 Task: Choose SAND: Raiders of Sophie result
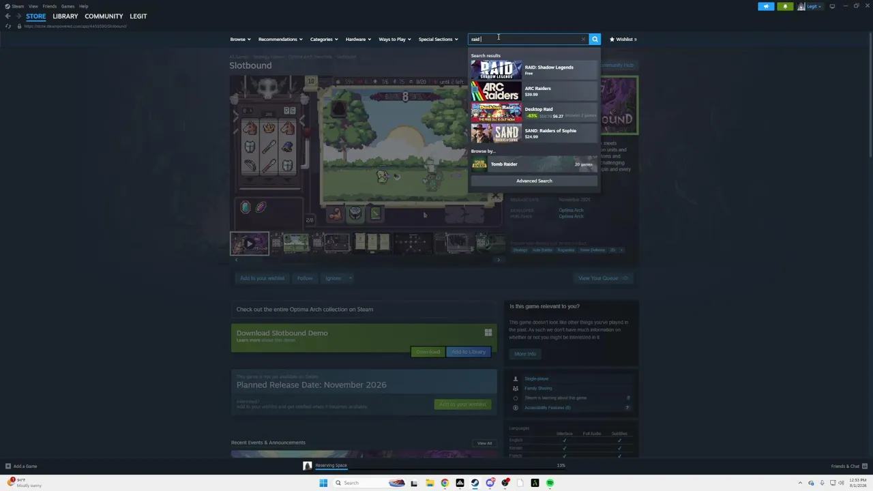coord(534,133)
